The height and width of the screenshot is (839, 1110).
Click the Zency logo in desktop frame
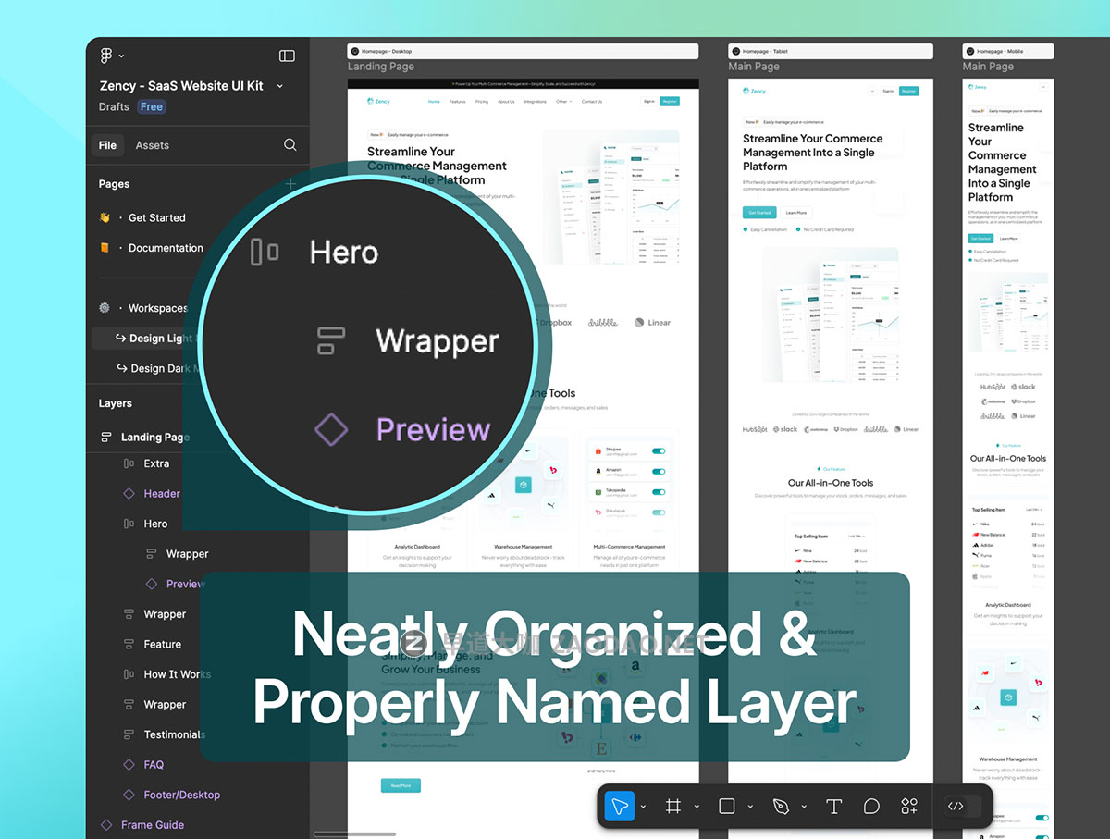[x=378, y=101]
